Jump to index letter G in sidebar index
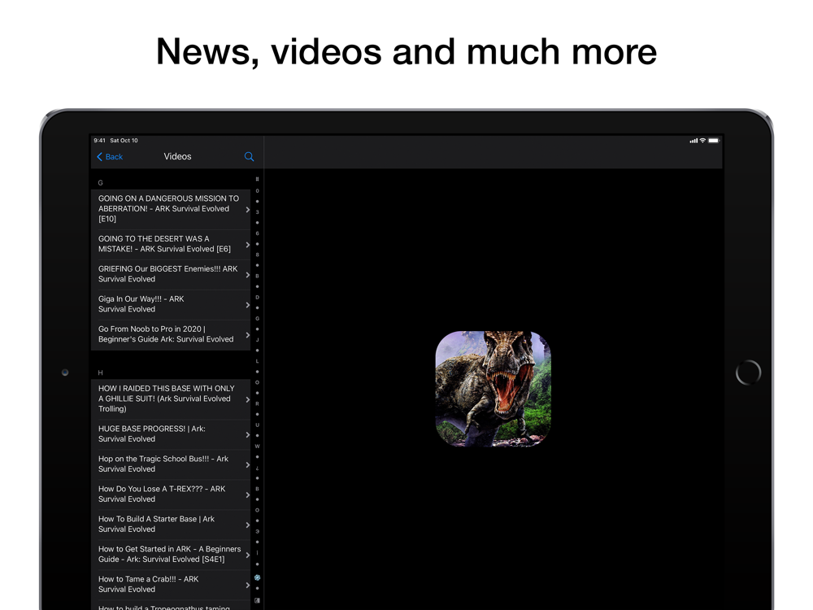The width and height of the screenshot is (813, 610). pos(257,319)
